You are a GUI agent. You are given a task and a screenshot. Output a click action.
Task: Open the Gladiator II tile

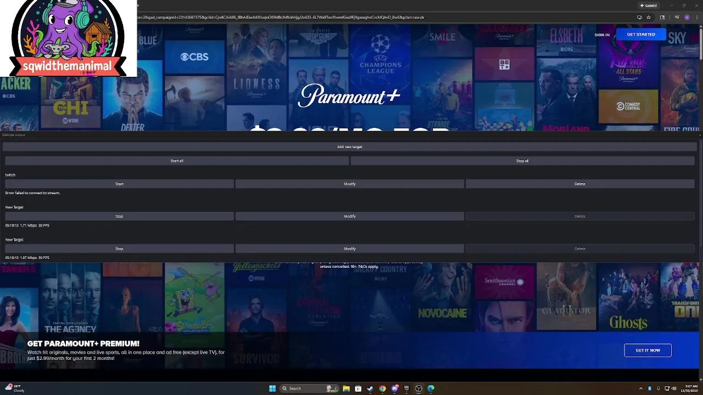click(566, 297)
